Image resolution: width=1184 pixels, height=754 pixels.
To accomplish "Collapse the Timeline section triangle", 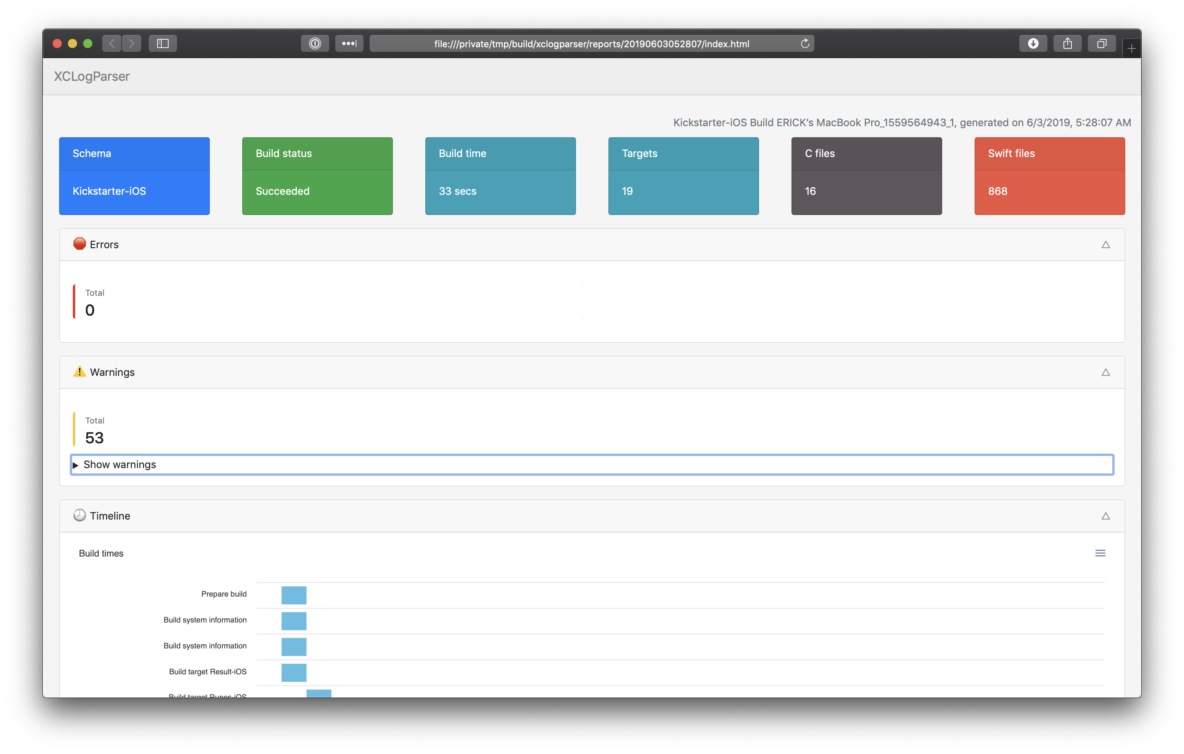I will [1105, 515].
